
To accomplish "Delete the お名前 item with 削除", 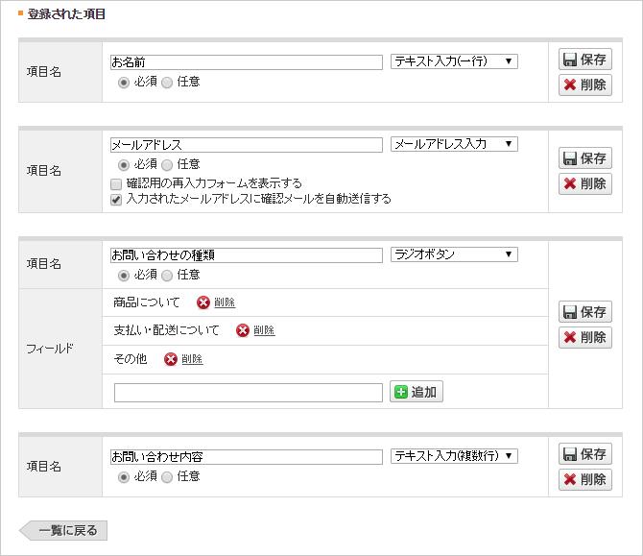I will (x=584, y=85).
